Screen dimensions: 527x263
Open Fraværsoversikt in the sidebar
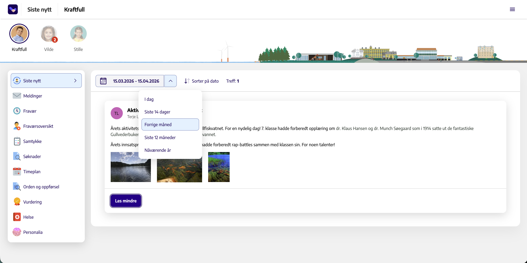point(46,126)
